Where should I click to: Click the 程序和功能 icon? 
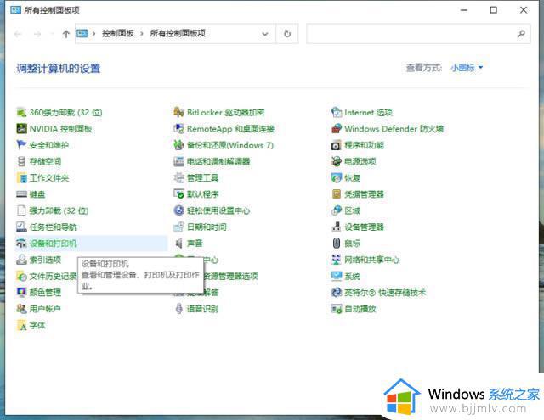[x=337, y=145]
